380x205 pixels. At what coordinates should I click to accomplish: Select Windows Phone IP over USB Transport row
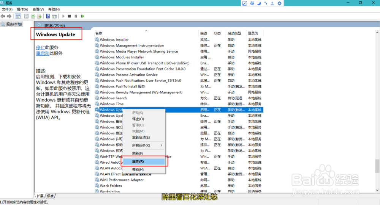pos(179,63)
